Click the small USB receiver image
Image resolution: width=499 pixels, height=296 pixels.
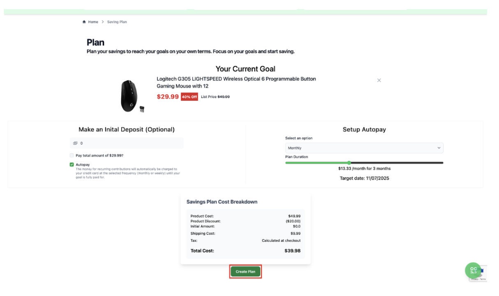(142, 109)
